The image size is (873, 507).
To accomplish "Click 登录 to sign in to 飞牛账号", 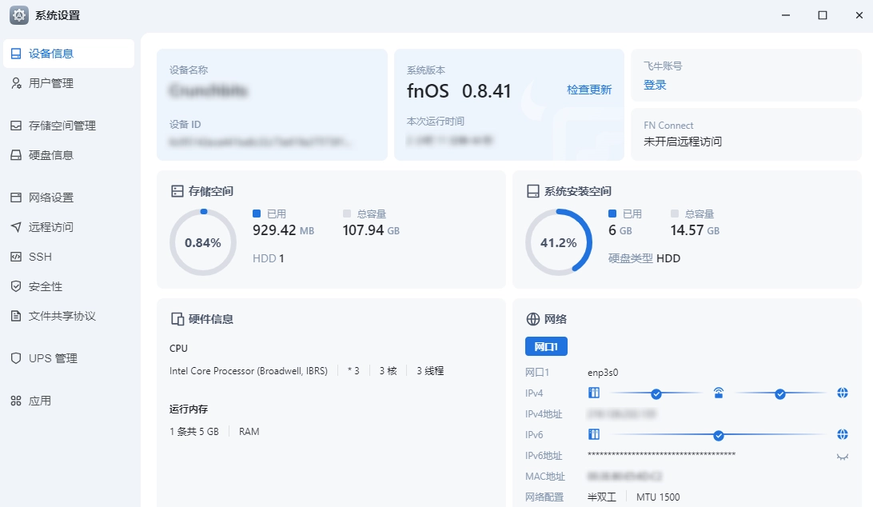I will (x=655, y=85).
